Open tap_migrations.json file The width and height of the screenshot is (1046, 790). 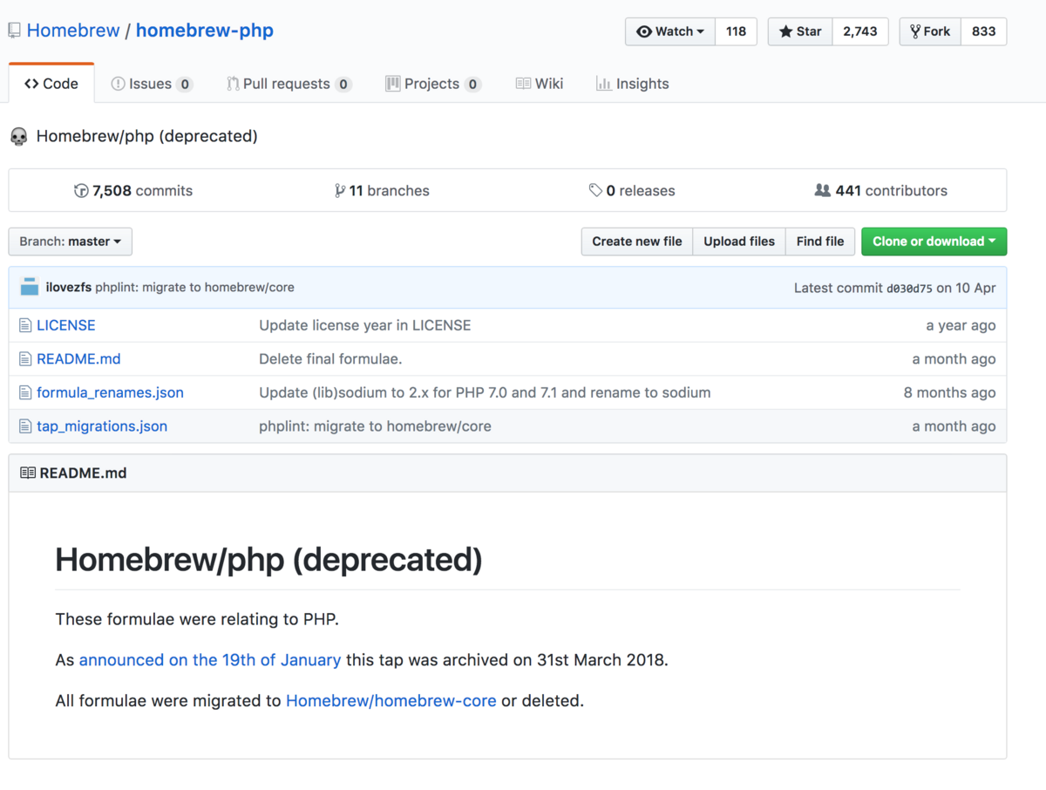point(102,426)
